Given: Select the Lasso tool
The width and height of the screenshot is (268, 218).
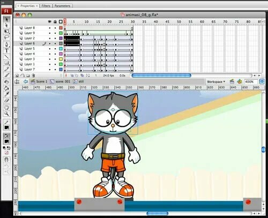Looking at the screenshot, I should pos(6,37).
